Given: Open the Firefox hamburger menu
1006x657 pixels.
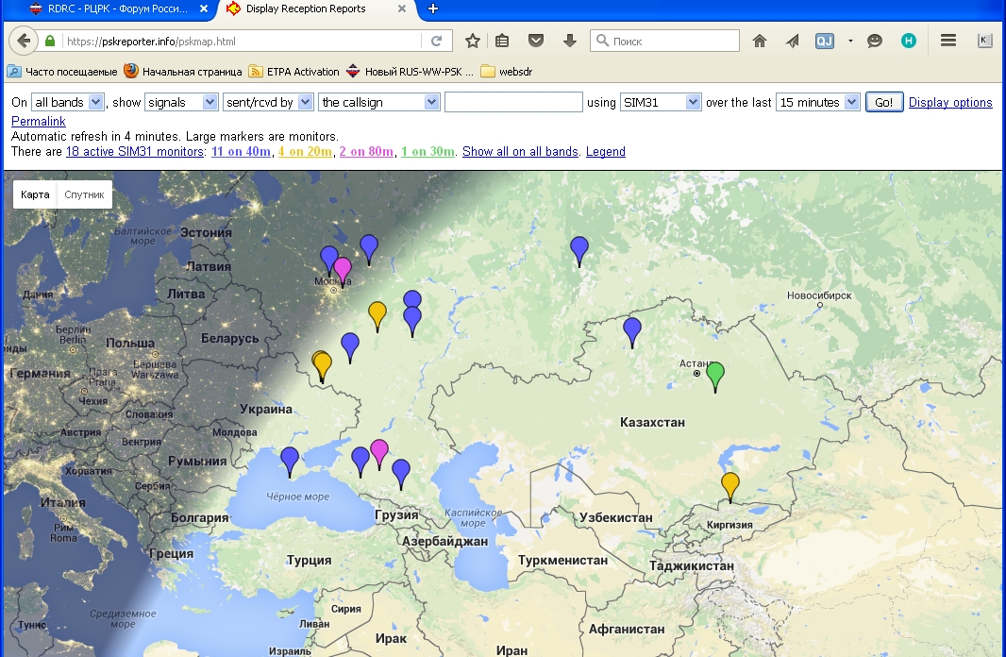Looking at the screenshot, I should point(948,41).
